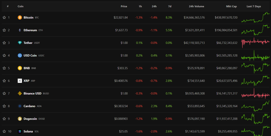Open Bitcoin's 7-day sparkline chart
Screen dimensions: 271x136
pyautogui.click(x=255, y=17)
